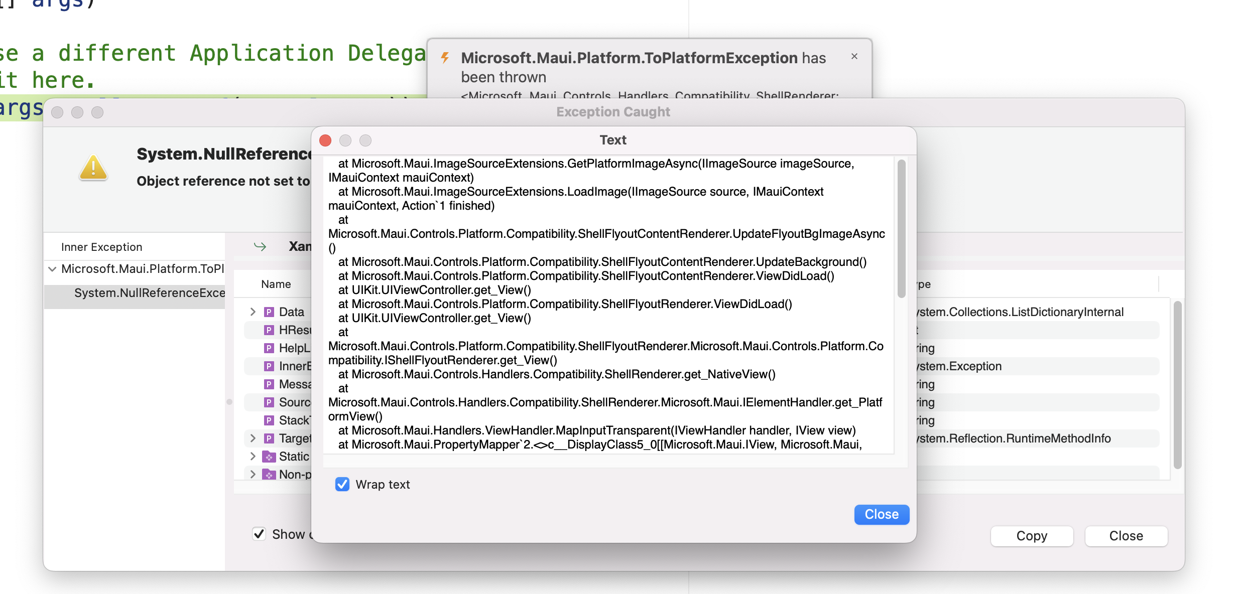Click the blue Close button in Text dialog
This screenshot has width=1236, height=594.
882,514
